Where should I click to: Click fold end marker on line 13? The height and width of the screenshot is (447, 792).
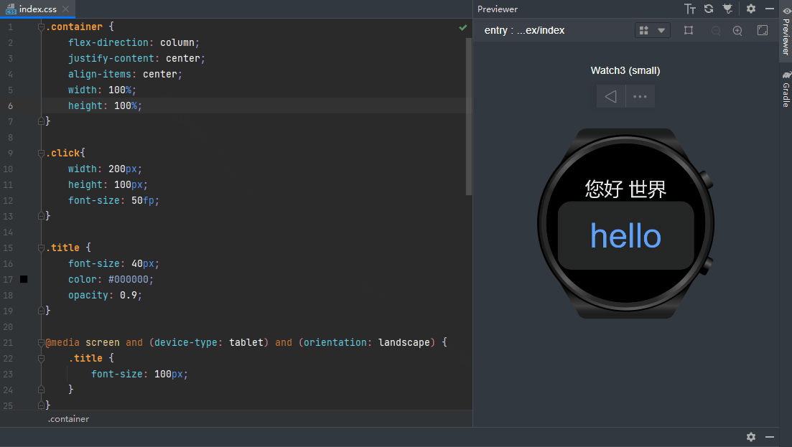pyautogui.click(x=41, y=216)
